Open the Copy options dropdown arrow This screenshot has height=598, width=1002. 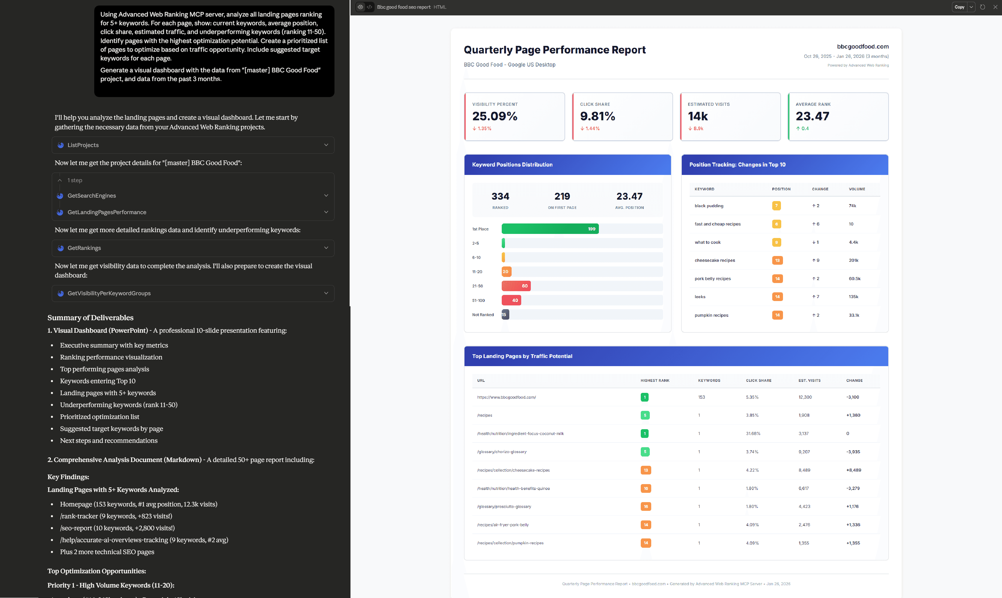click(972, 7)
